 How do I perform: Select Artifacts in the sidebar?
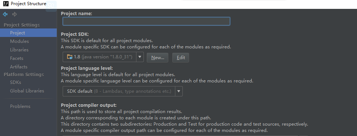[x=19, y=67]
